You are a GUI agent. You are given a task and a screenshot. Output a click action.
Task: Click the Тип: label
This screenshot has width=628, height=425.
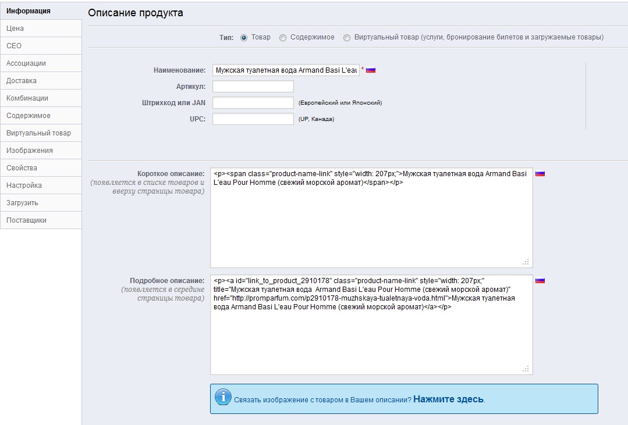(226, 38)
